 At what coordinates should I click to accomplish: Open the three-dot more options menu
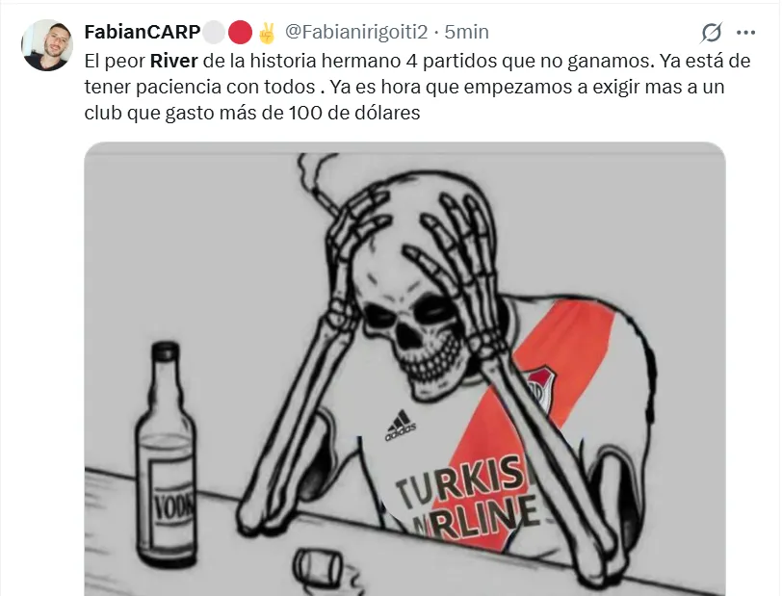point(745,33)
